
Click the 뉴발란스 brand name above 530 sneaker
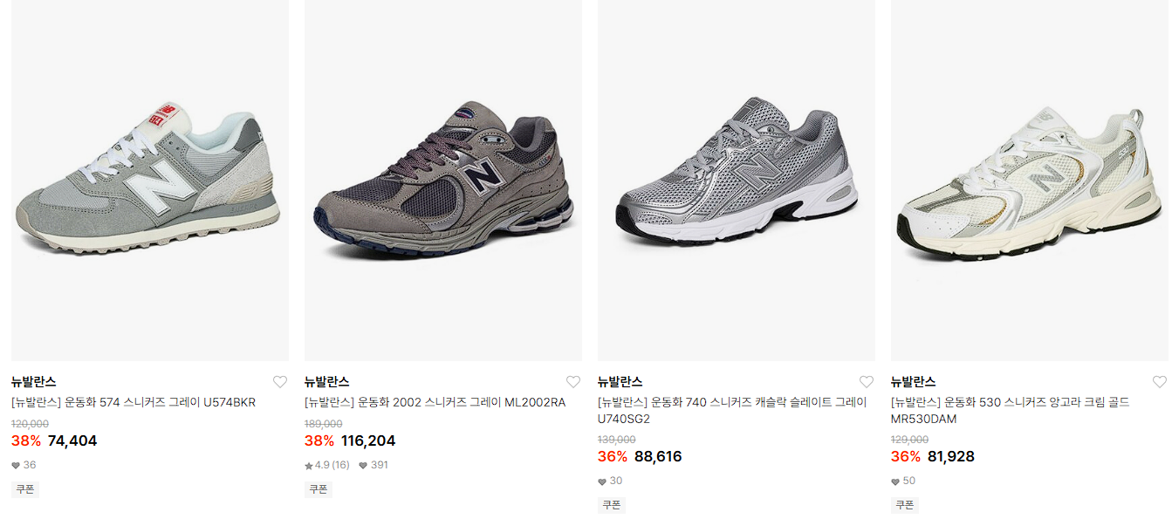[914, 382]
